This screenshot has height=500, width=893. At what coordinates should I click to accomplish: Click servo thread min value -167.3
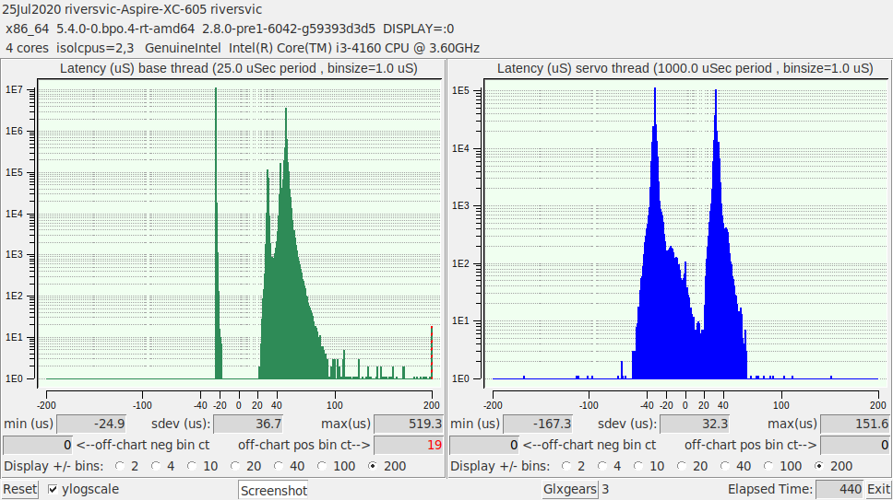click(x=538, y=424)
